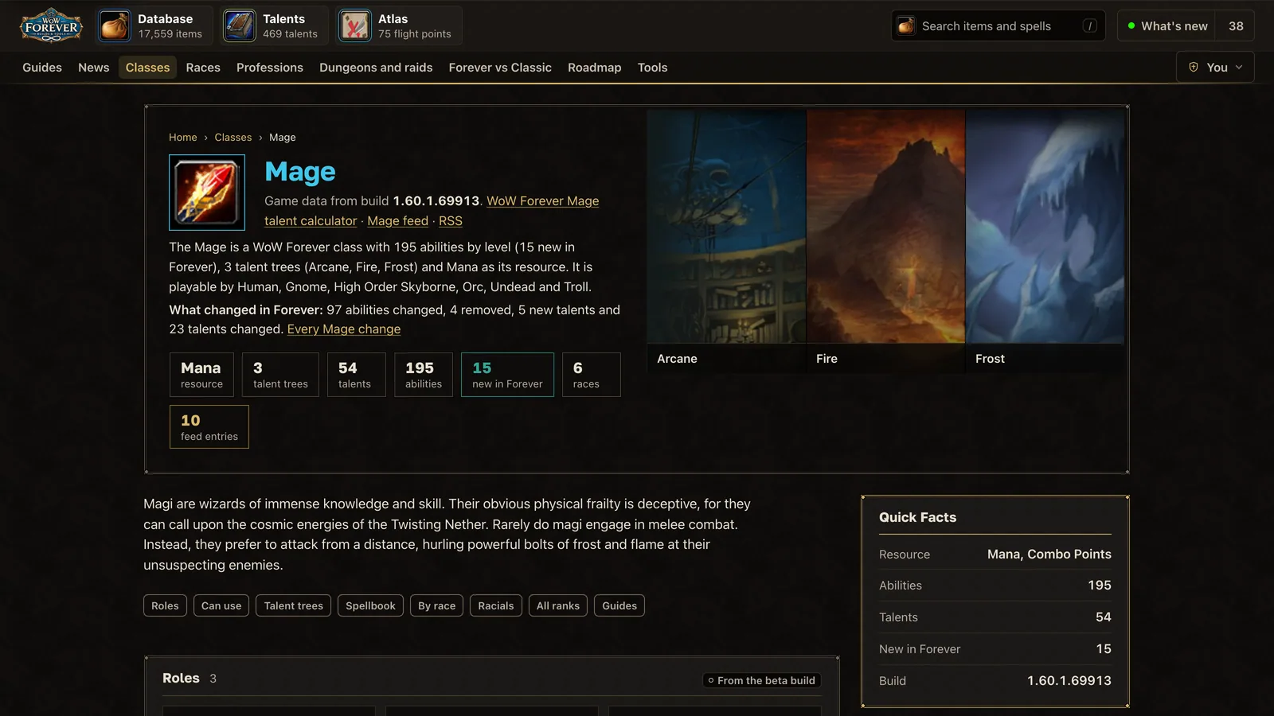
Task: Open the Talents book icon
Action: click(239, 26)
